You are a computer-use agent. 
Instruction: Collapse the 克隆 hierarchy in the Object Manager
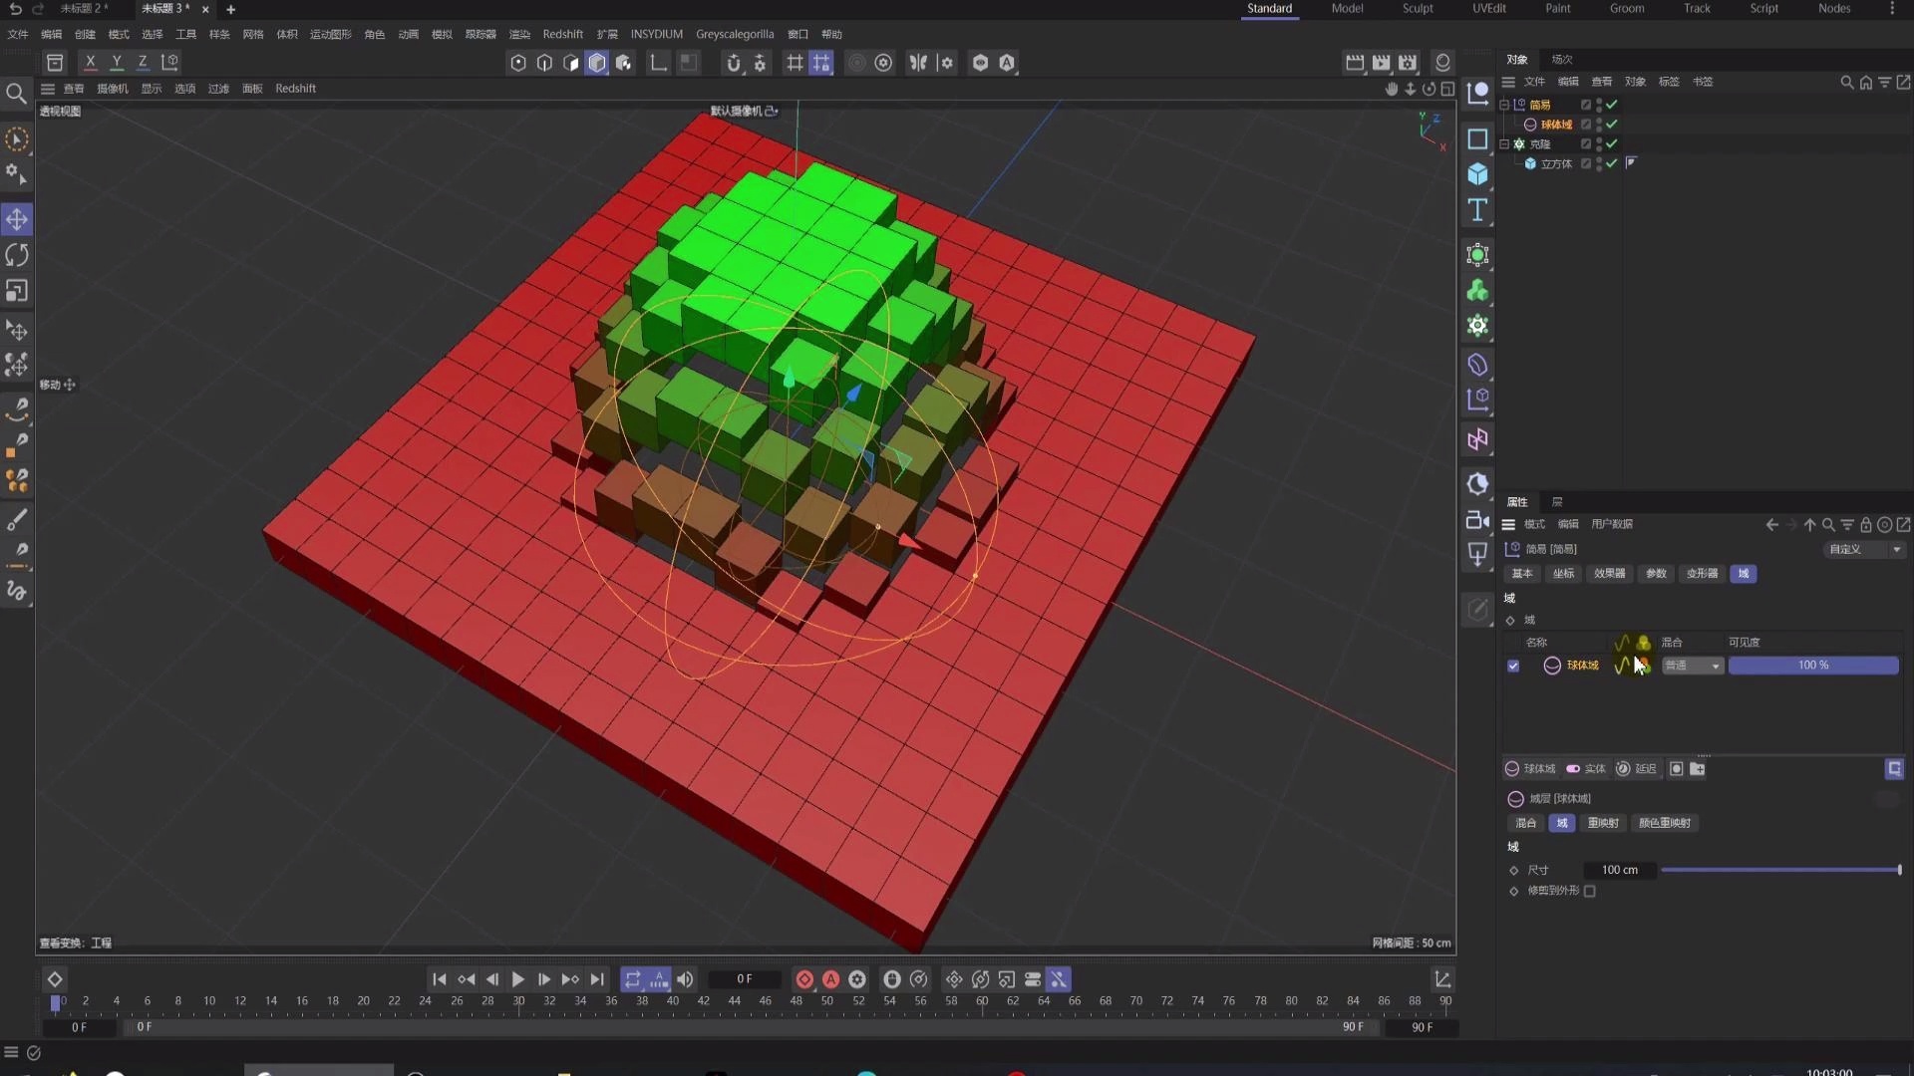click(x=1505, y=143)
